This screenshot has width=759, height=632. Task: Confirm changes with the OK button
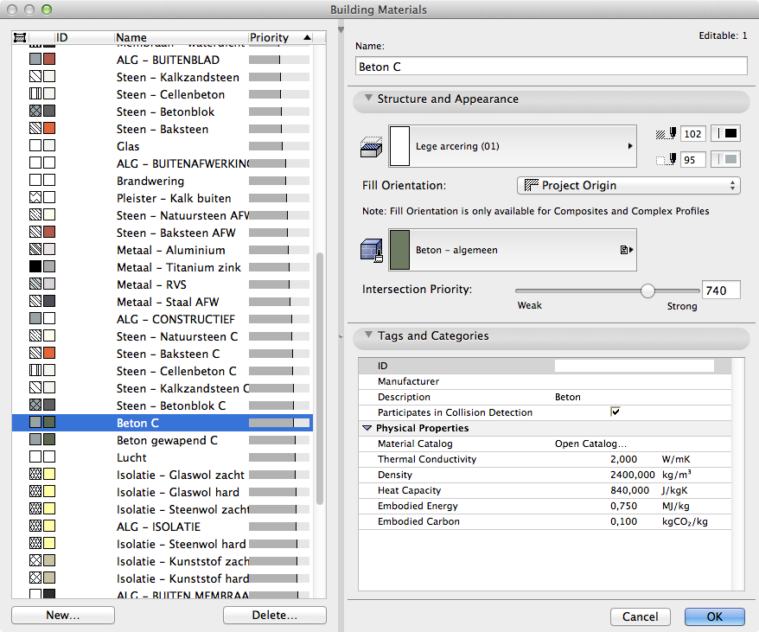click(714, 616)
